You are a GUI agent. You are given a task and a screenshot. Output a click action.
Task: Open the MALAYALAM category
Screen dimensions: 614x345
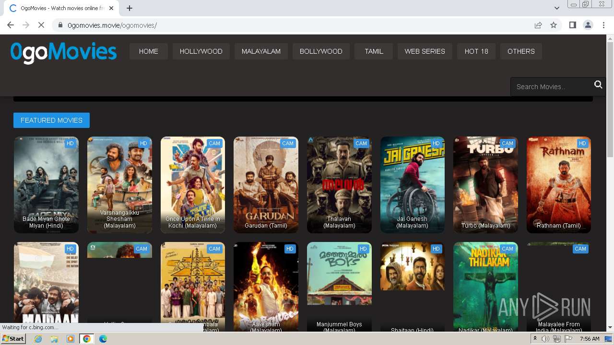point(261,51)
